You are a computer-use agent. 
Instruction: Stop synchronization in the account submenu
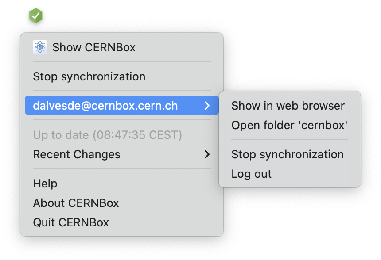coord(288,154)
